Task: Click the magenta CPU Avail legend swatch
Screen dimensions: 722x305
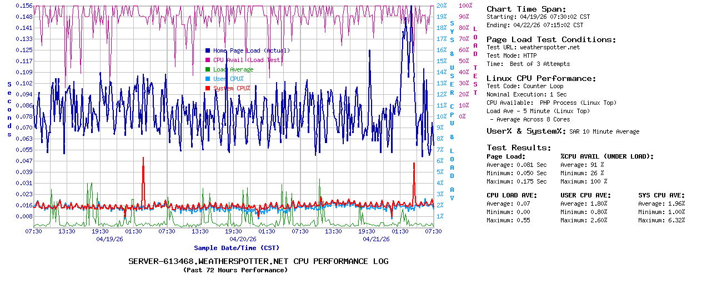Action: click(x=208, y=60)
